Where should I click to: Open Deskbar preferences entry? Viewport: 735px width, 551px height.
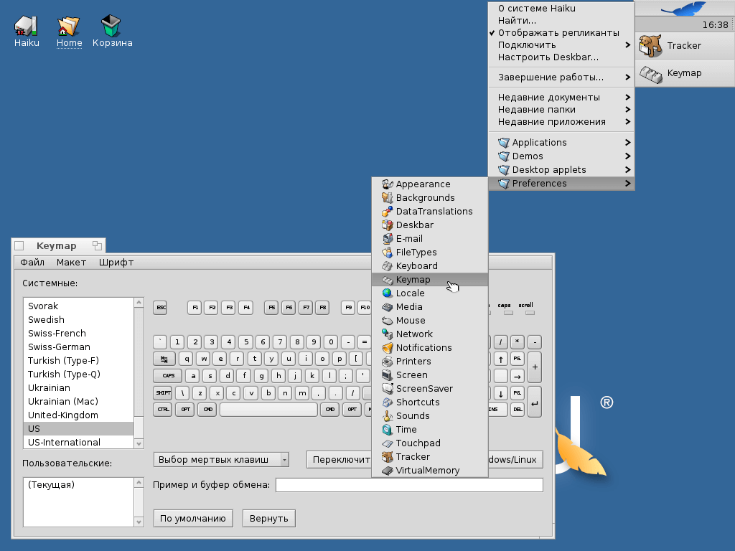430,225
